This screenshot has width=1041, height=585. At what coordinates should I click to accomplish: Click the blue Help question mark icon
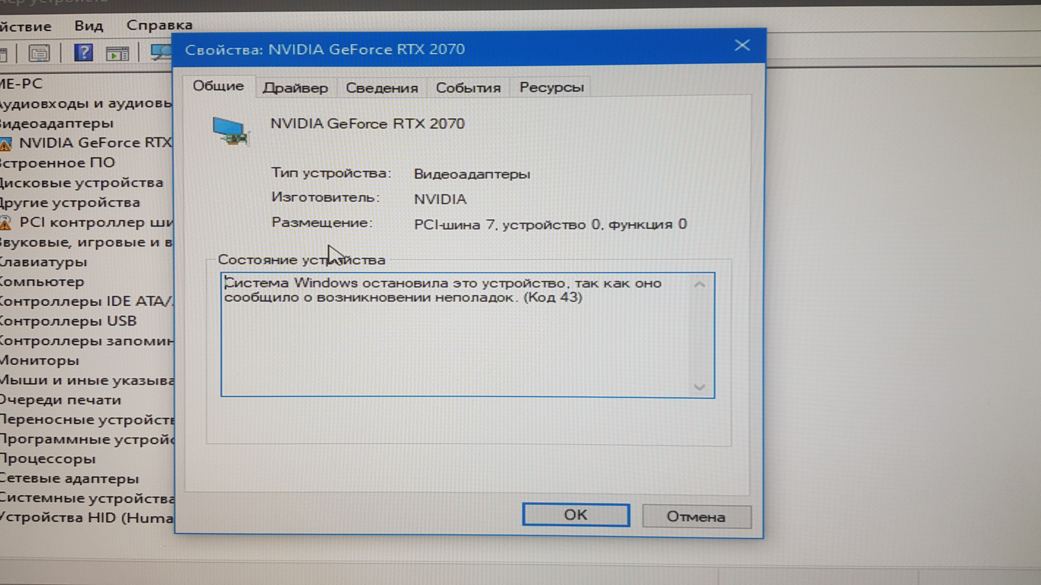point(83,52)
